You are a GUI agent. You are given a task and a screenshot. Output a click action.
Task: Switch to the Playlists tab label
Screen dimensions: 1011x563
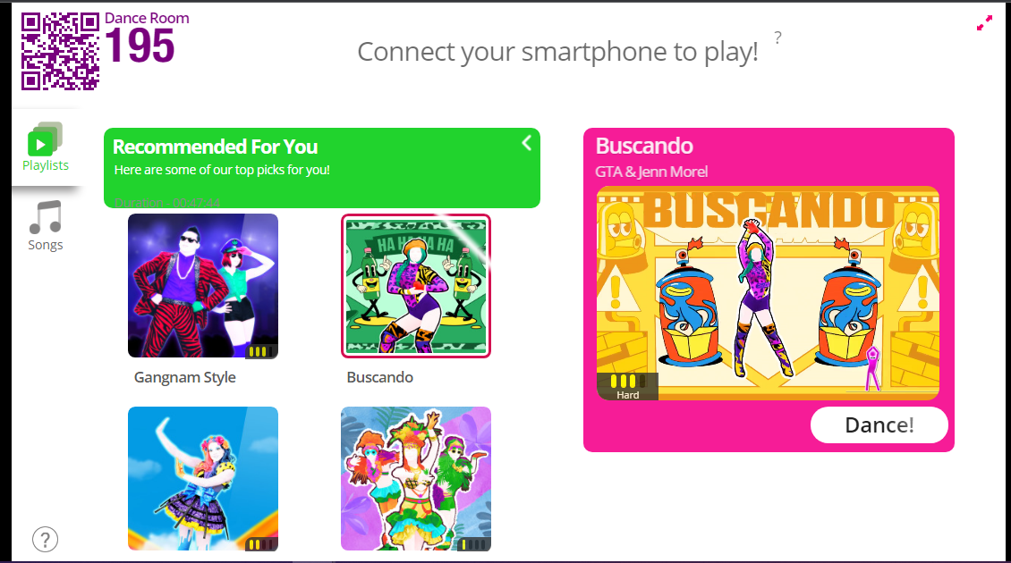45,165
